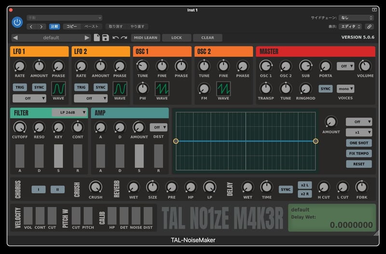Toggle the Delay SYNC switch
Screen dimensions: 386x254
coord(286,189)
